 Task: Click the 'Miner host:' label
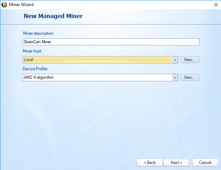tap(33, 51)
